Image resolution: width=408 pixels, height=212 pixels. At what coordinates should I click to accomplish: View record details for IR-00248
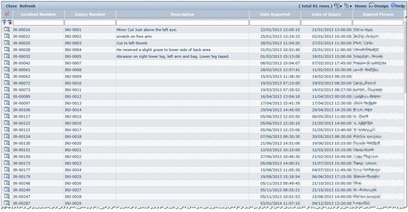tap(7, 183)
